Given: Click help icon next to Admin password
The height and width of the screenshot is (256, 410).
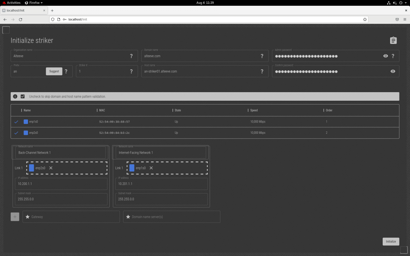Looking at the screenshot, I should [x=393, y=56].
